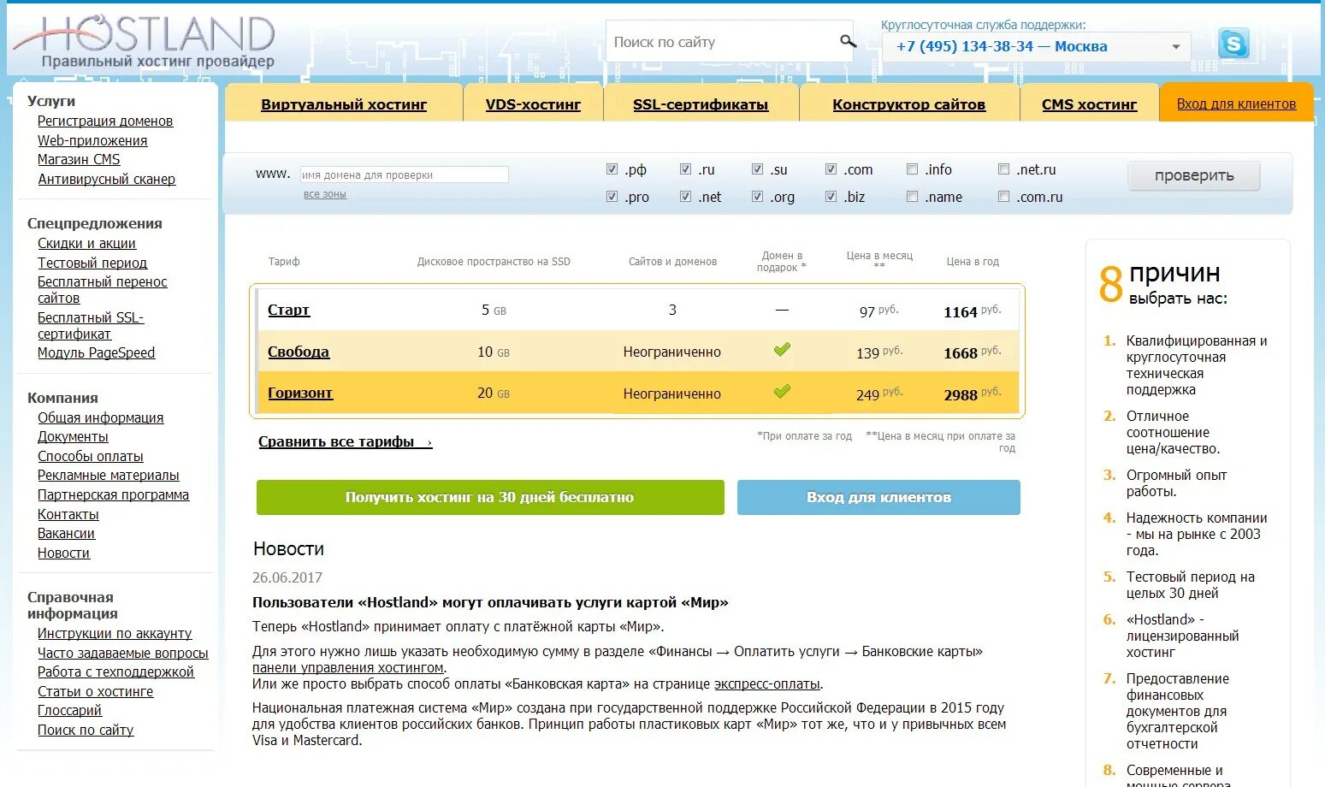Open Регистрация доменов link
The image size is (1325, 787).
click(x=105, y=121)
